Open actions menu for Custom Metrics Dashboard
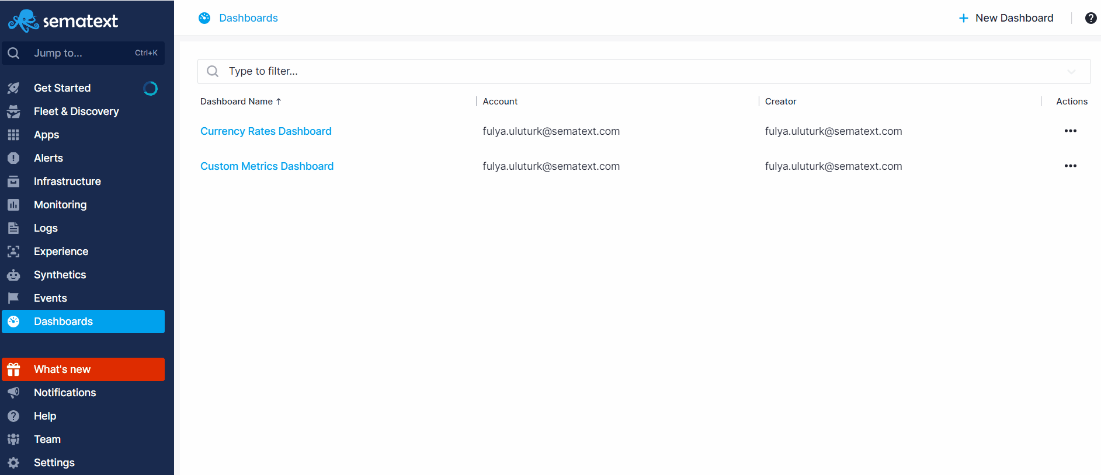Screen dimensions: 1101x475 point(1070,166)
